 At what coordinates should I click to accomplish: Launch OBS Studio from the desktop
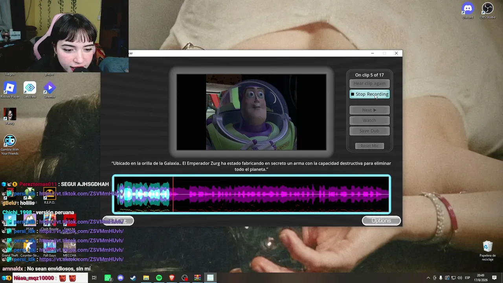click(x=488, y=10)
